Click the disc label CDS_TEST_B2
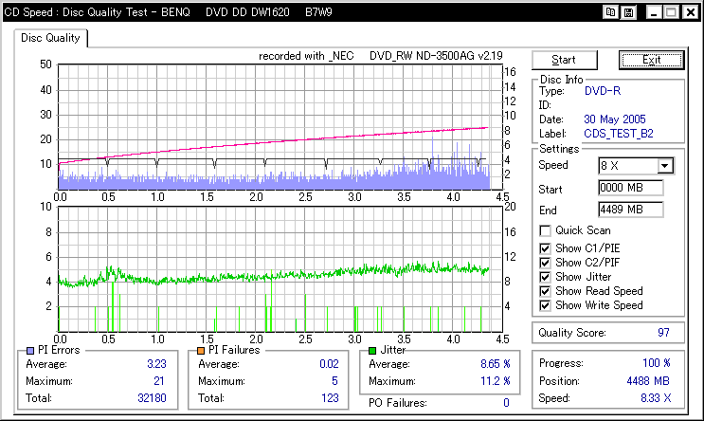 (618, 134)
